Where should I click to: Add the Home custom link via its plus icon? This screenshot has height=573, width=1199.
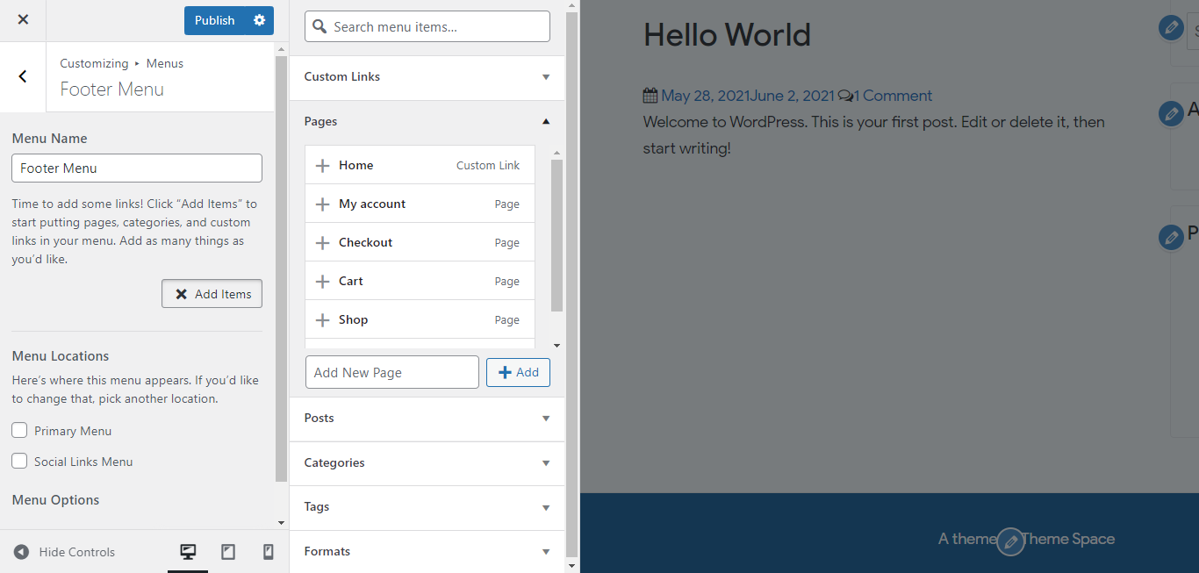[x=321, y=164]
